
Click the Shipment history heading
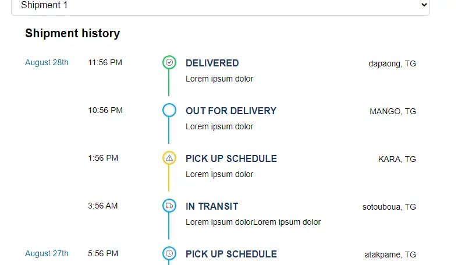tap(72, 33)
